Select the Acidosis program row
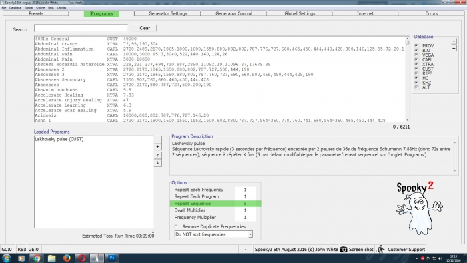Image resolution: width=467 pixels, height=263 pixels. coord(219,115)
